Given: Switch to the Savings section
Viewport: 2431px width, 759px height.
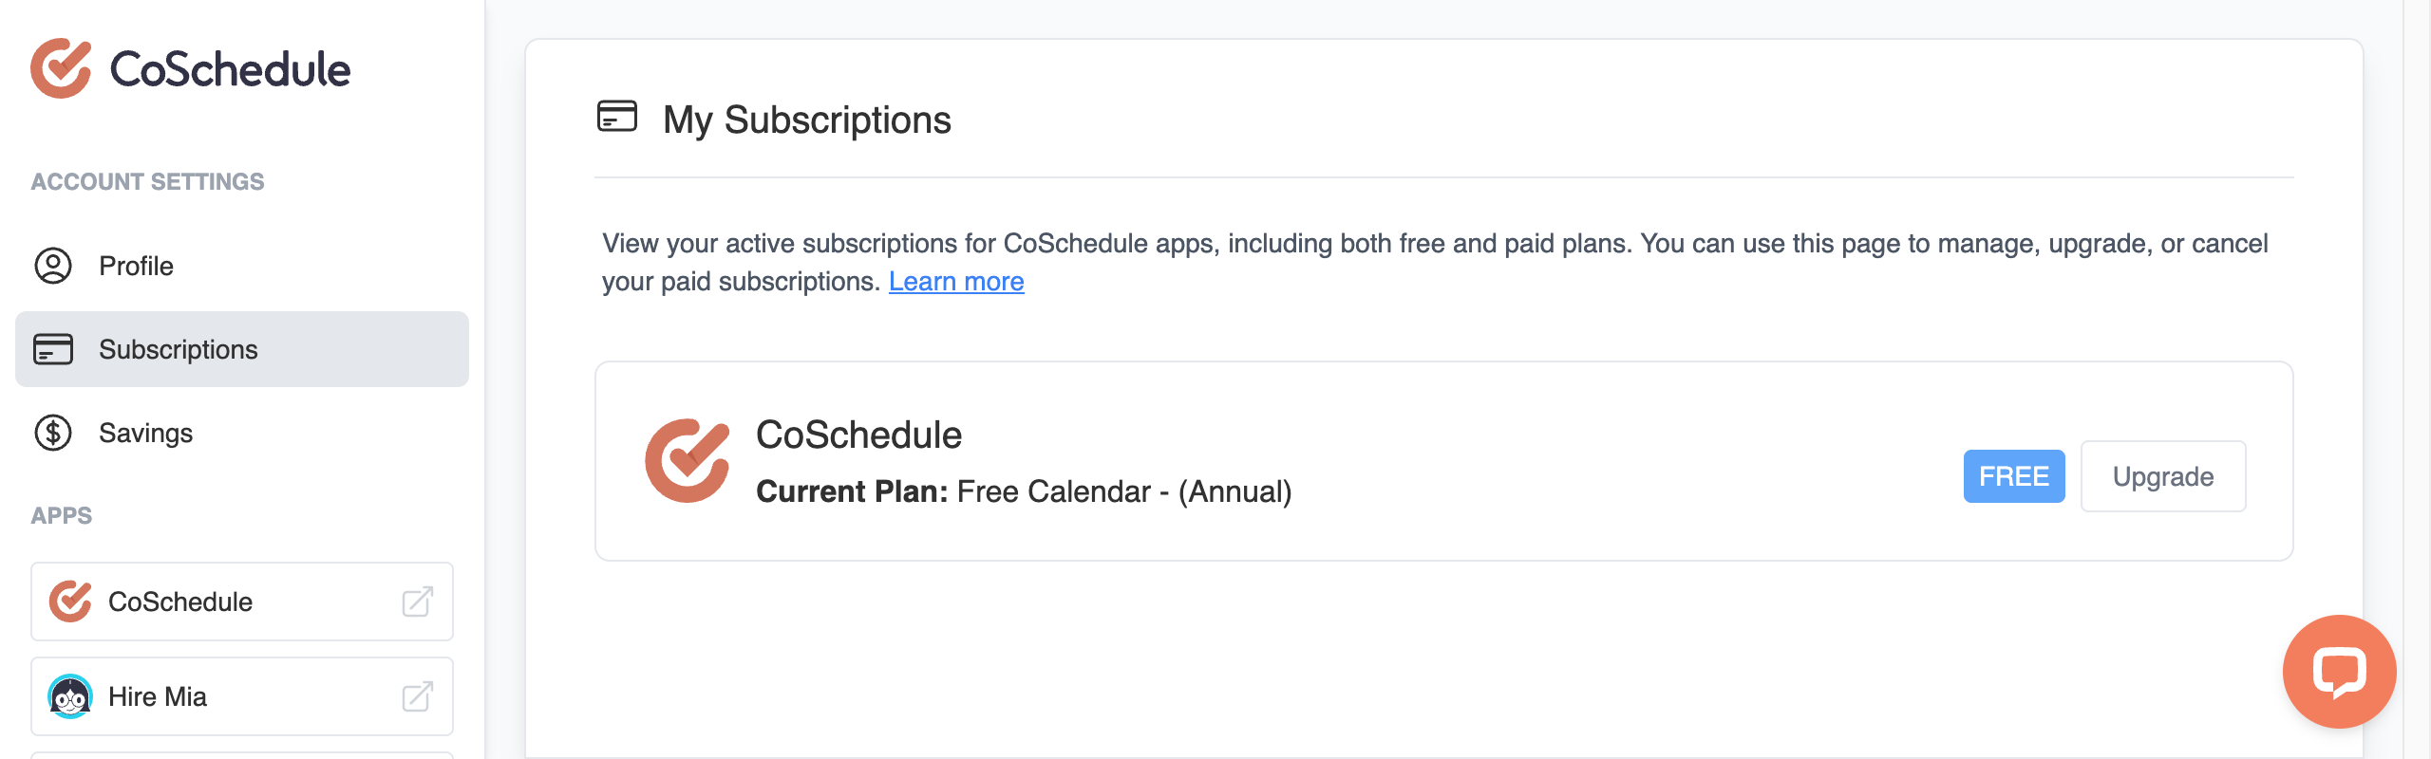Looking at the screenshot, I should 145,434.
